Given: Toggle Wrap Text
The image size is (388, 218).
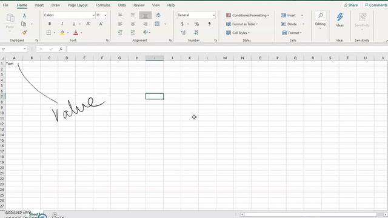Looking at the screenshot, I should click(x=158, y=15).
